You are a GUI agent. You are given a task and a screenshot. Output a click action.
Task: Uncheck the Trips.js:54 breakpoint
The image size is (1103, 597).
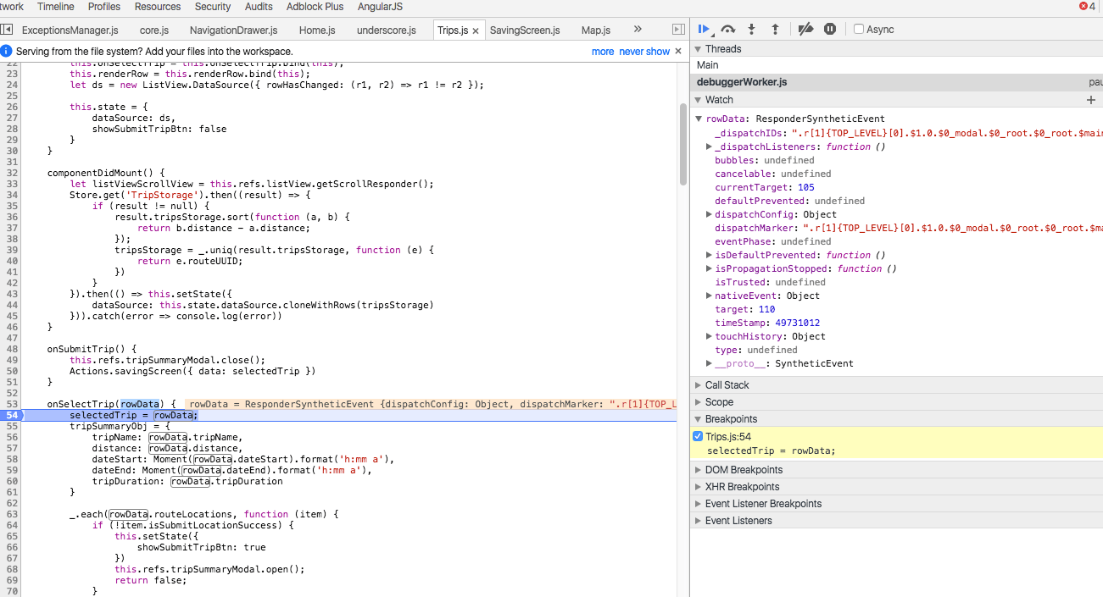click(x=699, y=436)
